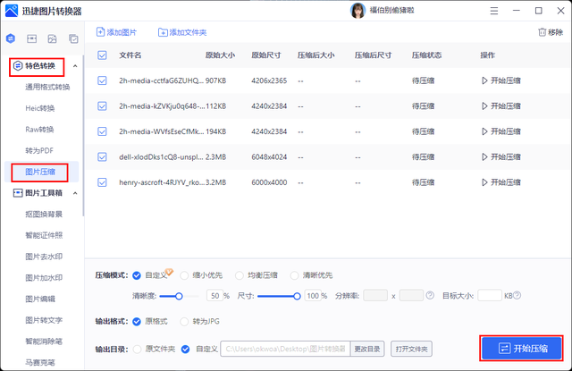Open 图片编辑 tool

(x=40, y=299)
